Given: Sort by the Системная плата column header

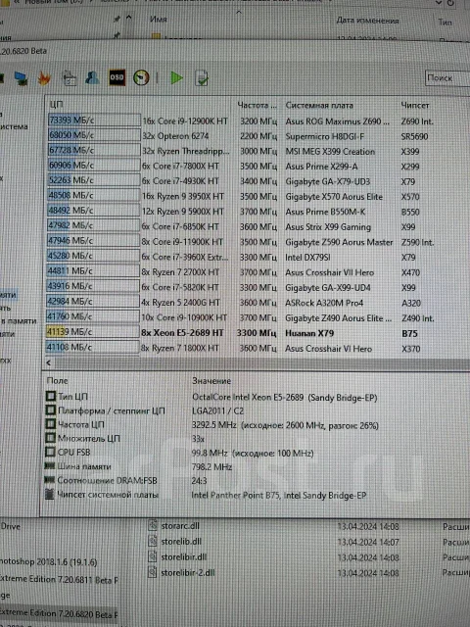Looking at the screenshot, I should [319, 106].
